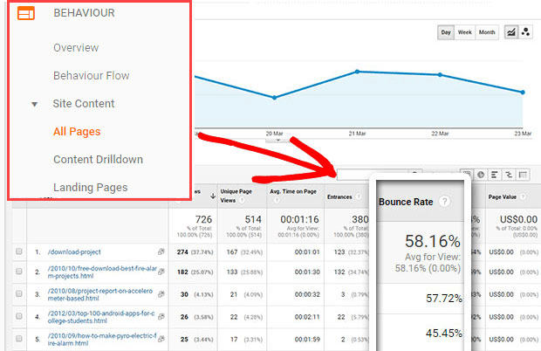Select the comparison view icon
The height and width of the screenshot is (351, 541).
pos(509,175)
